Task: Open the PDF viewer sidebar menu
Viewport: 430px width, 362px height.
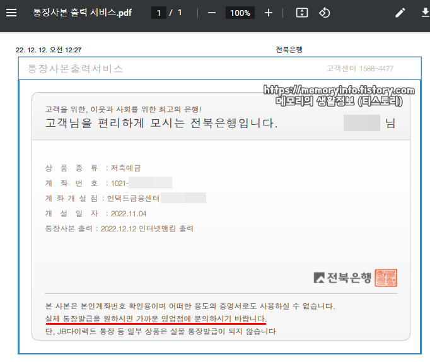Action: pyautogui.click(x=11, y=13)
